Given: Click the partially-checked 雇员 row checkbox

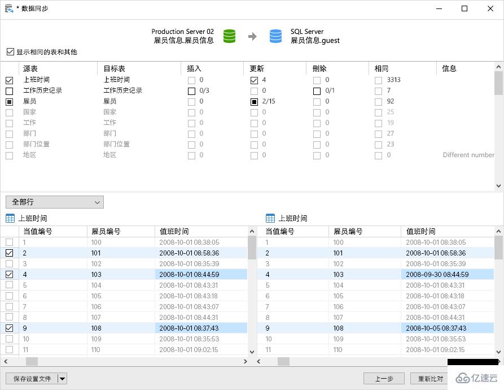Looking at the screenshot, I should (x=9, y=101).
